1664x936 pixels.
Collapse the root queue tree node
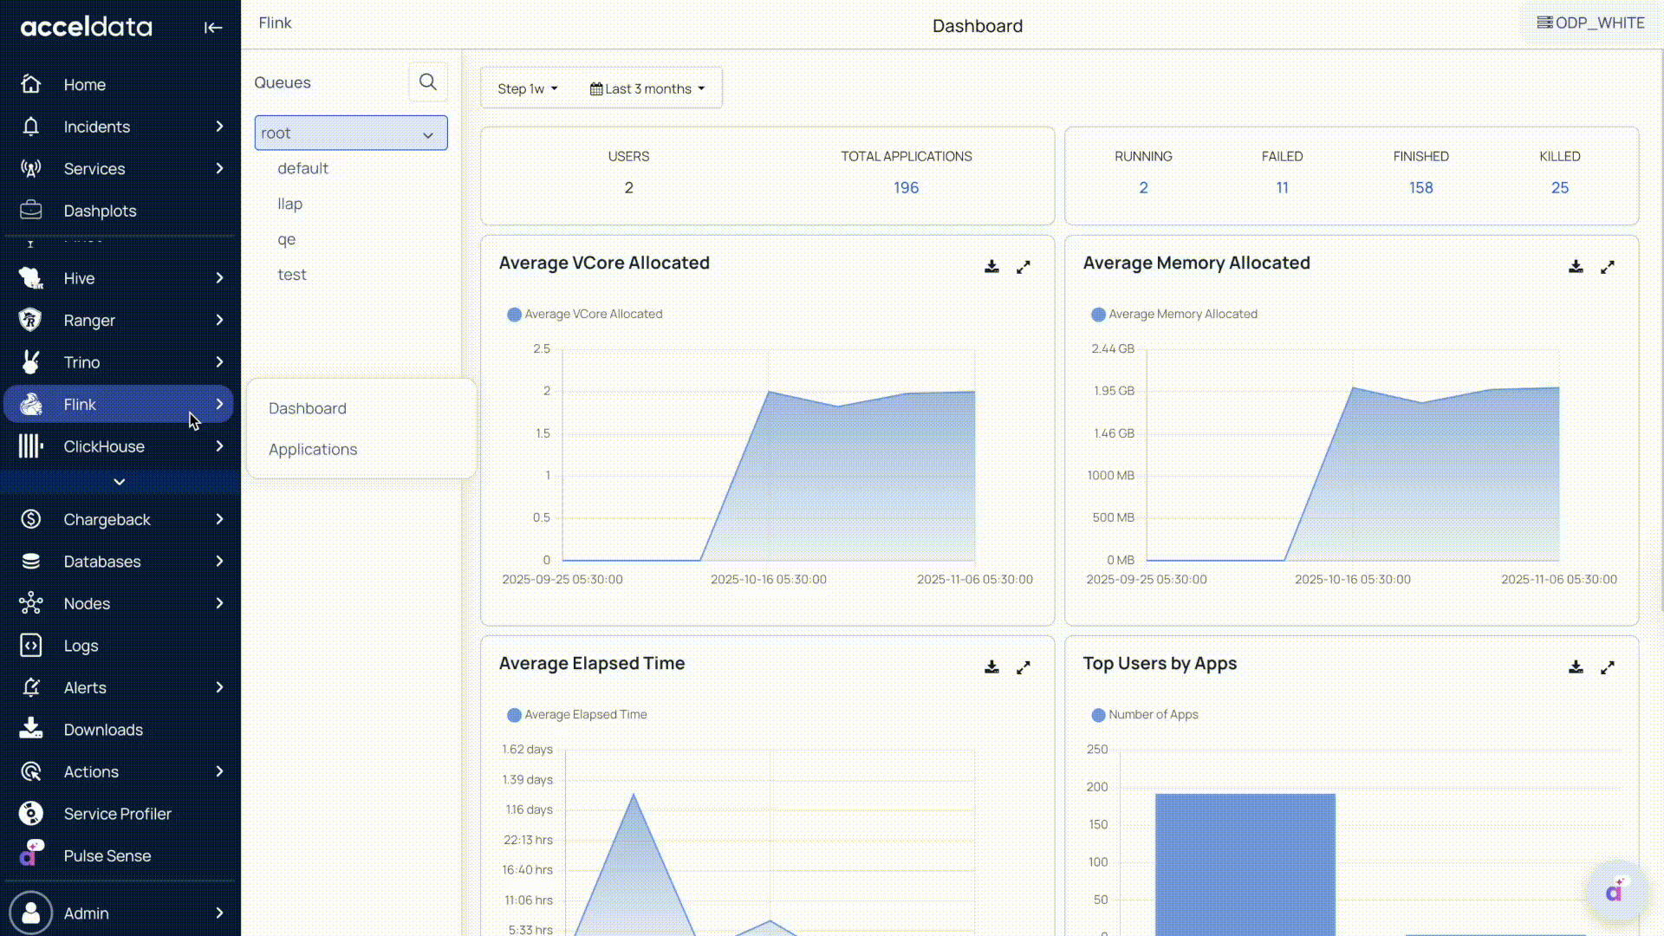pos(427,134)
